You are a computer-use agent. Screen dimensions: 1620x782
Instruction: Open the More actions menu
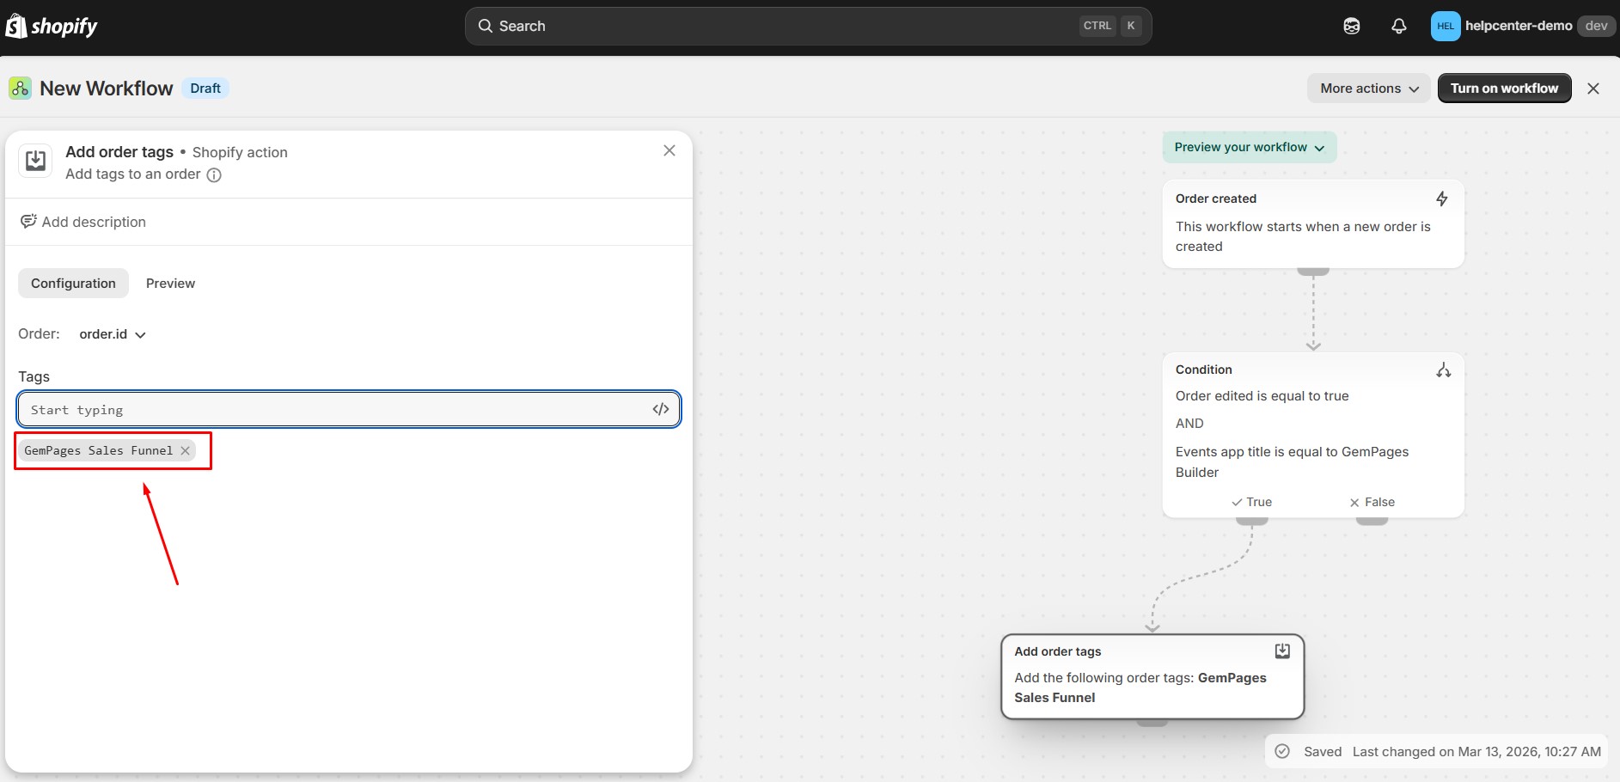[1368, 89]
